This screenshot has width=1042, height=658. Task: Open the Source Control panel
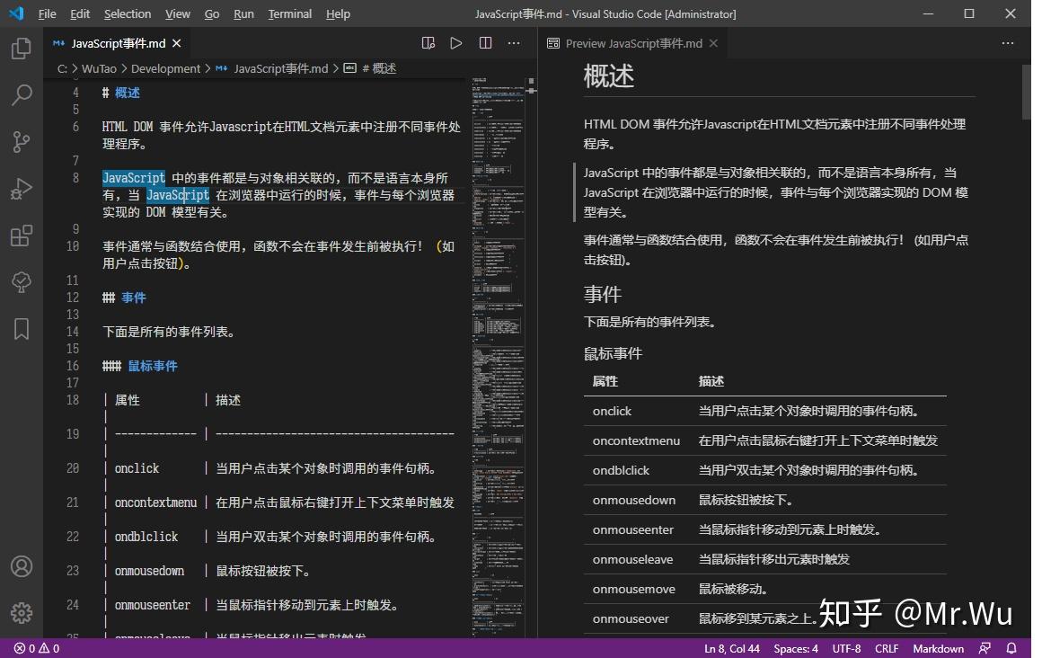coord(21,141)
